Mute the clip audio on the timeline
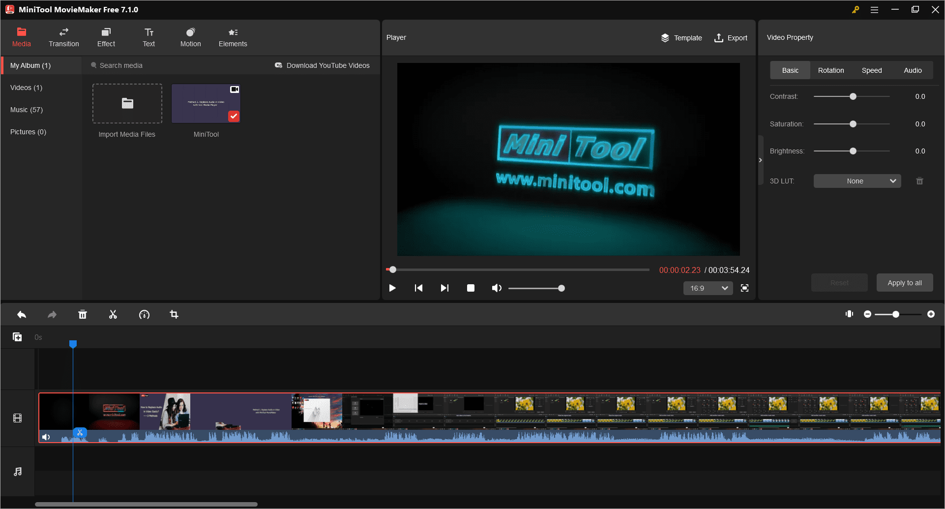Viewport: 945px width, 509px height. click(46, 437)
